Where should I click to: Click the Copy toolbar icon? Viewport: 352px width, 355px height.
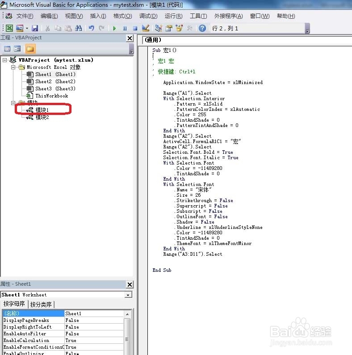click(58, 28)
